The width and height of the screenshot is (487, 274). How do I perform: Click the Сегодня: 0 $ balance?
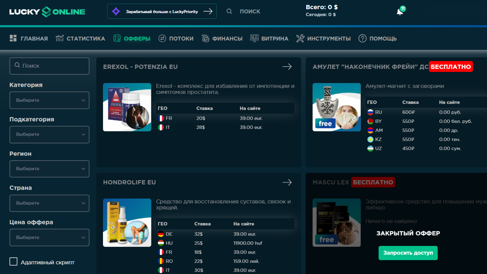pos(321,14)
